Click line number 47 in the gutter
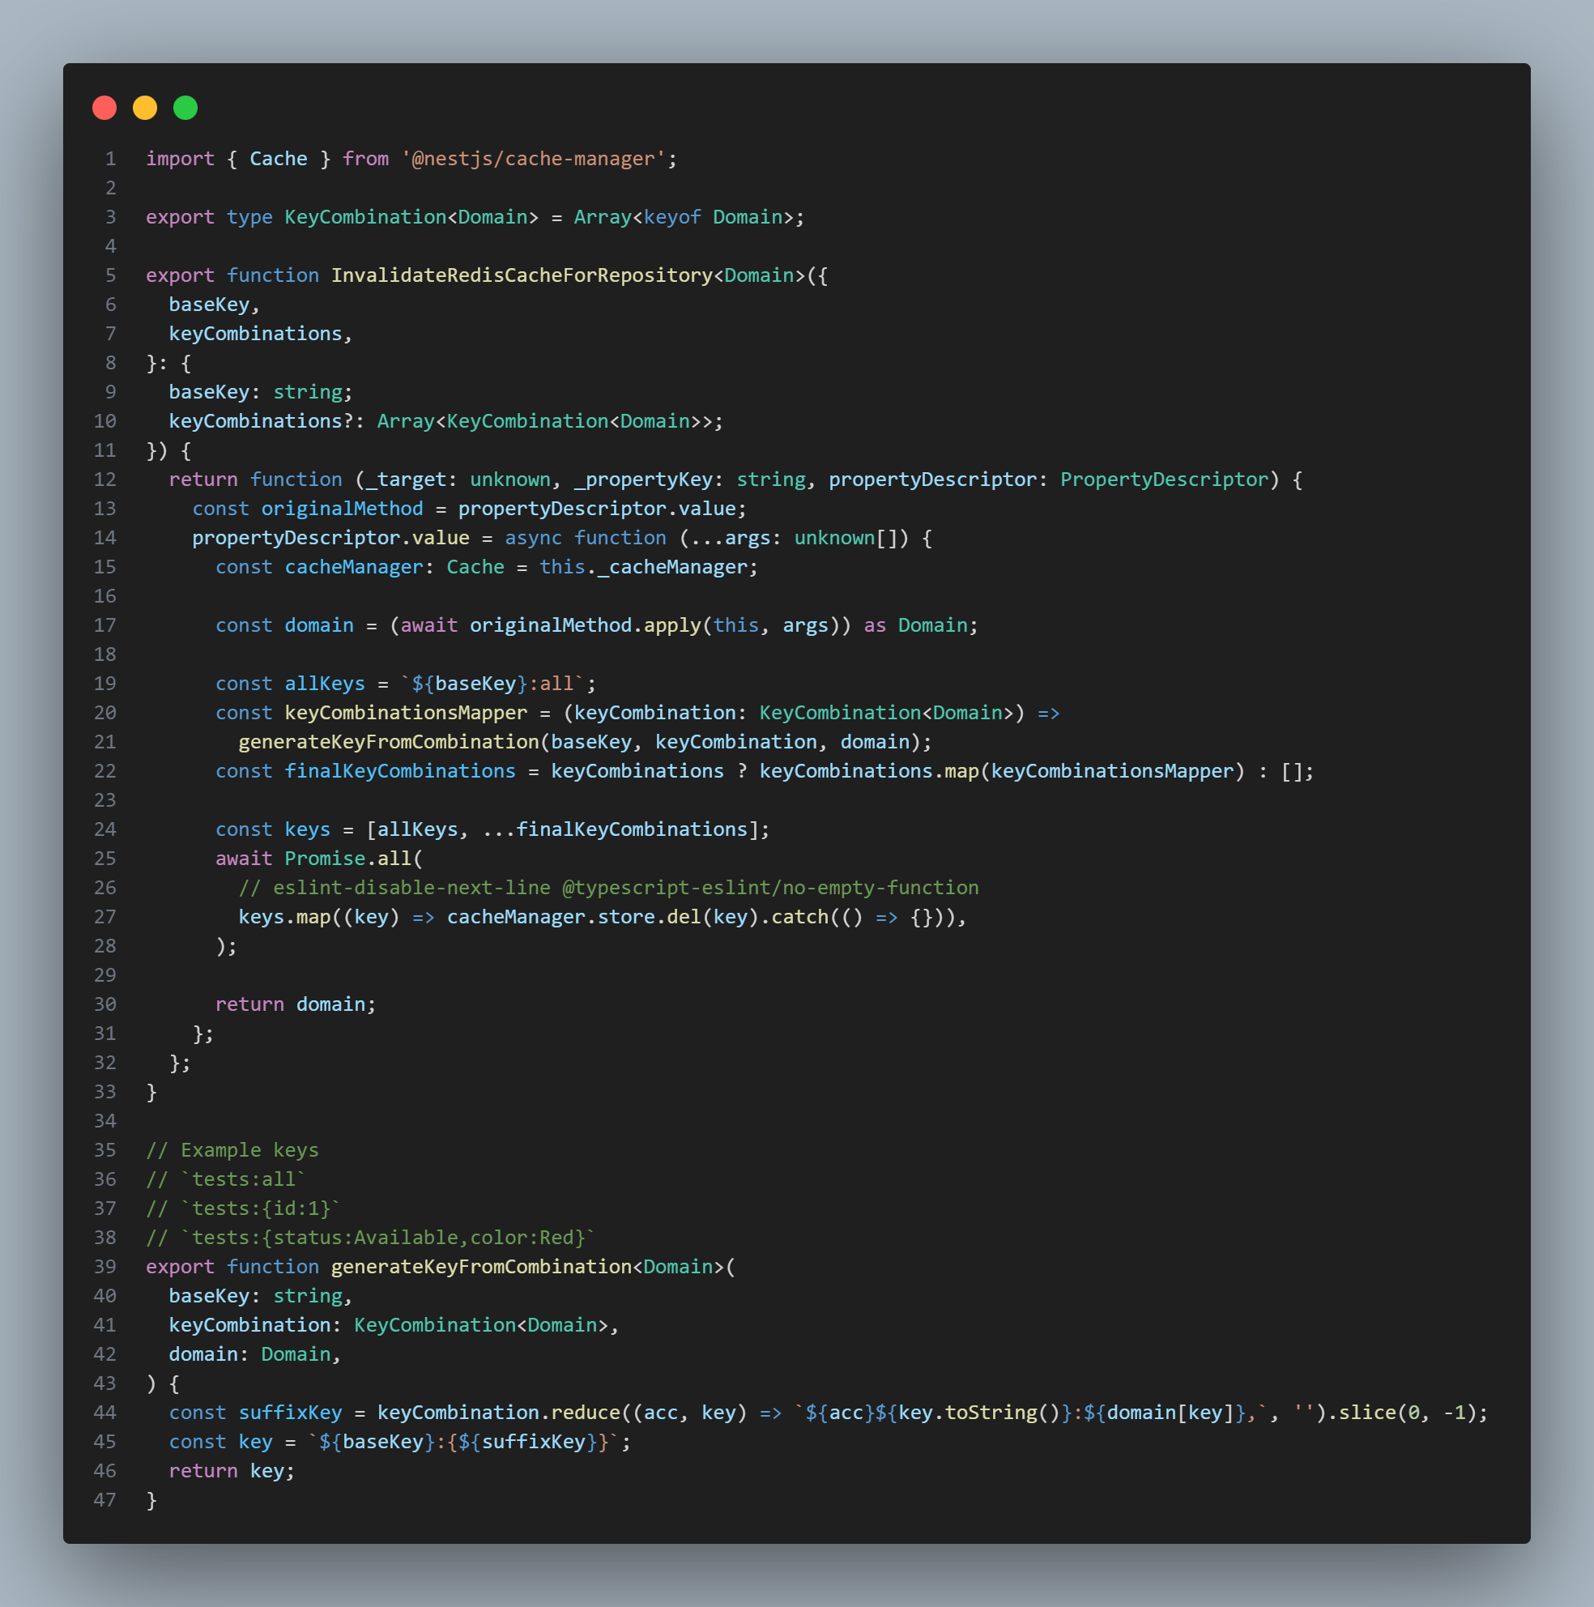Screen dimensions: 1594x1607 [x=105, y=1500]
